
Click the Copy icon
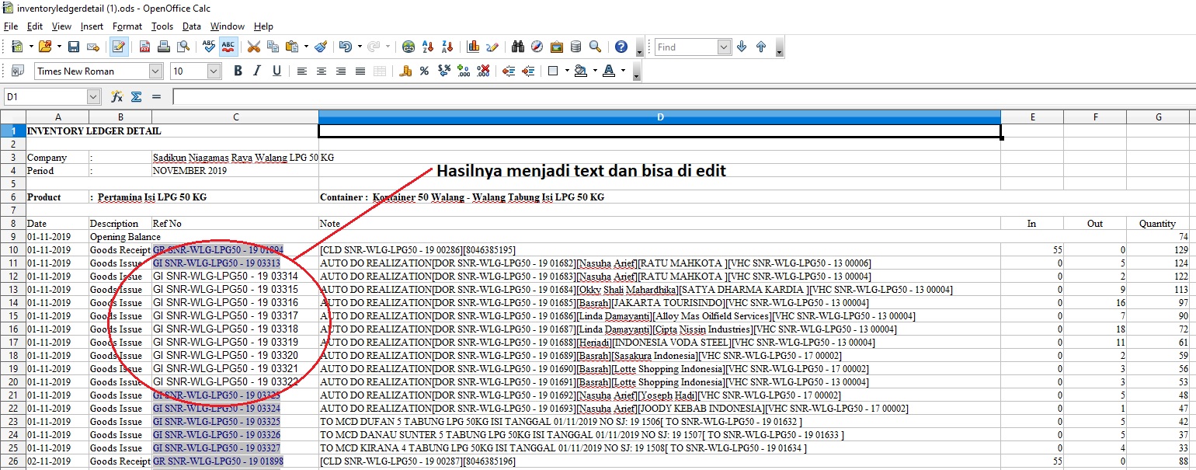(x=273, y=47)
